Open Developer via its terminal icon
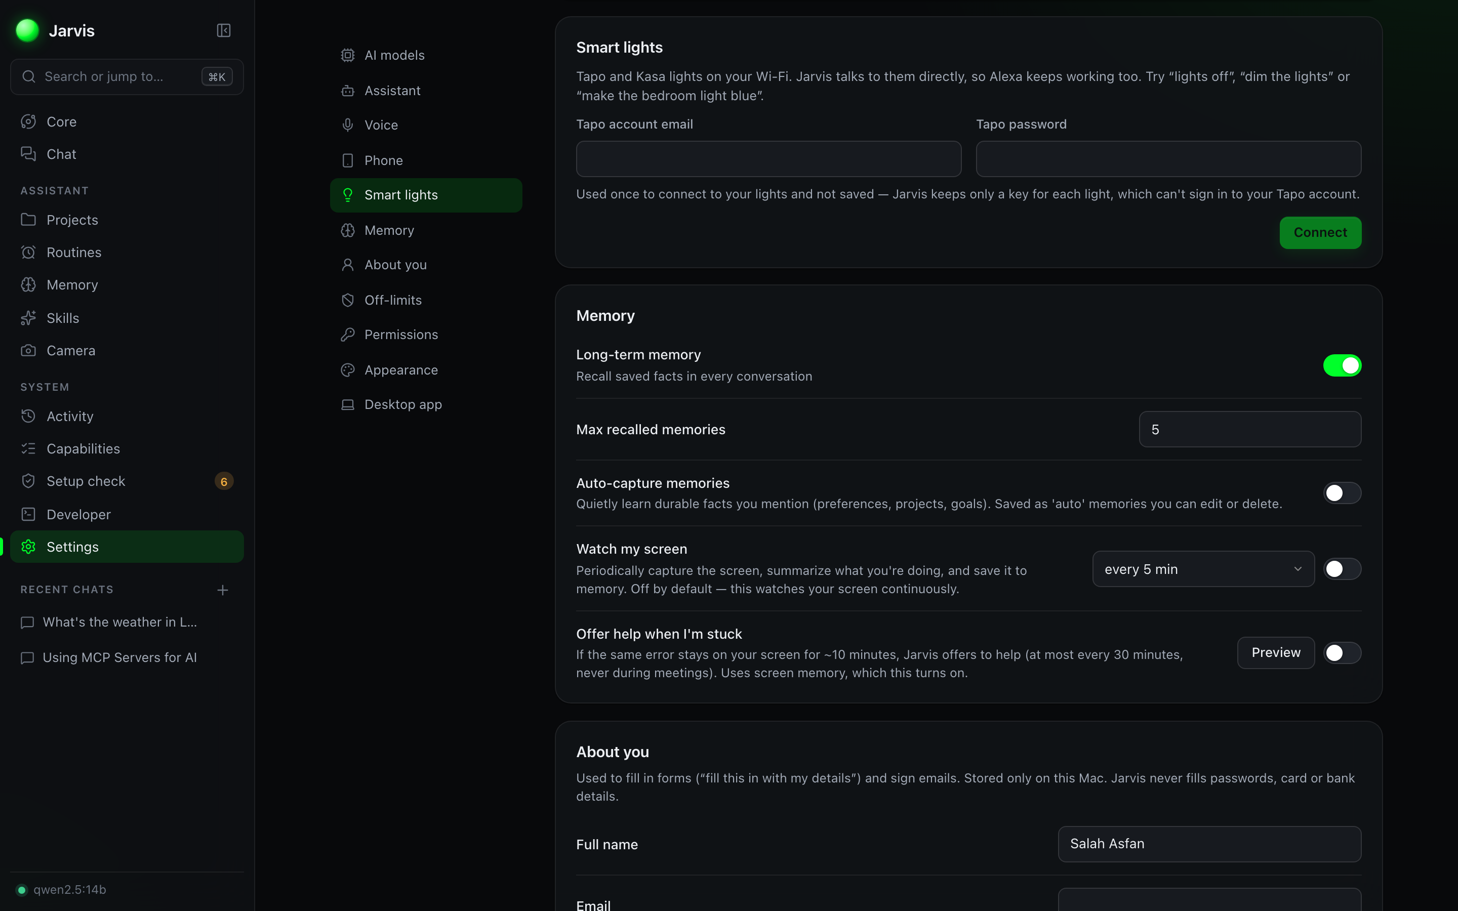This screenshot has width=1458, height=911. pos(28,514)
